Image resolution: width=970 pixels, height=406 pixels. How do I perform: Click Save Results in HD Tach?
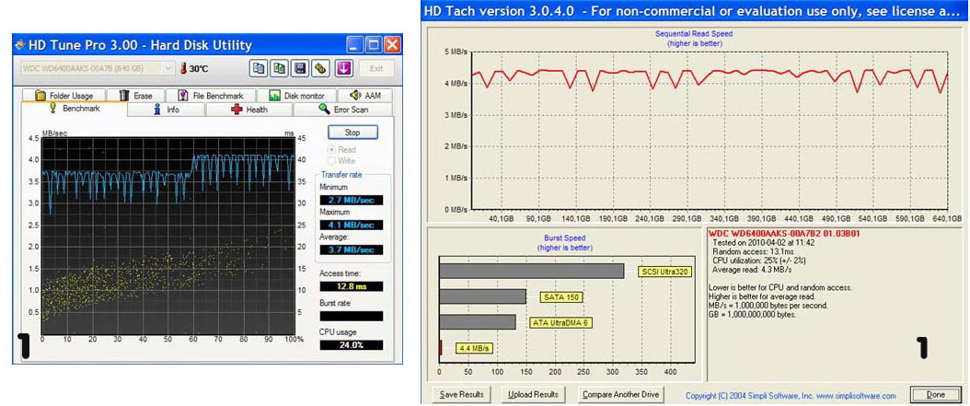461,394
